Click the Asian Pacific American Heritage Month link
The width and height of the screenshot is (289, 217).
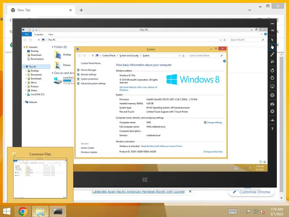pyautogui.click(x=138, y=192)
